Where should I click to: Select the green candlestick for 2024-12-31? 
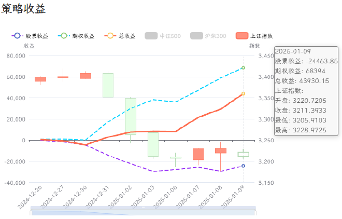pyautogui.click(x=108, y=85)
